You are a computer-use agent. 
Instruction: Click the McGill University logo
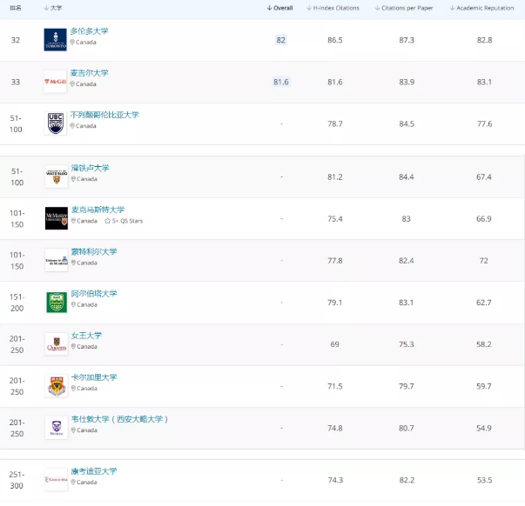click(55, 82)
